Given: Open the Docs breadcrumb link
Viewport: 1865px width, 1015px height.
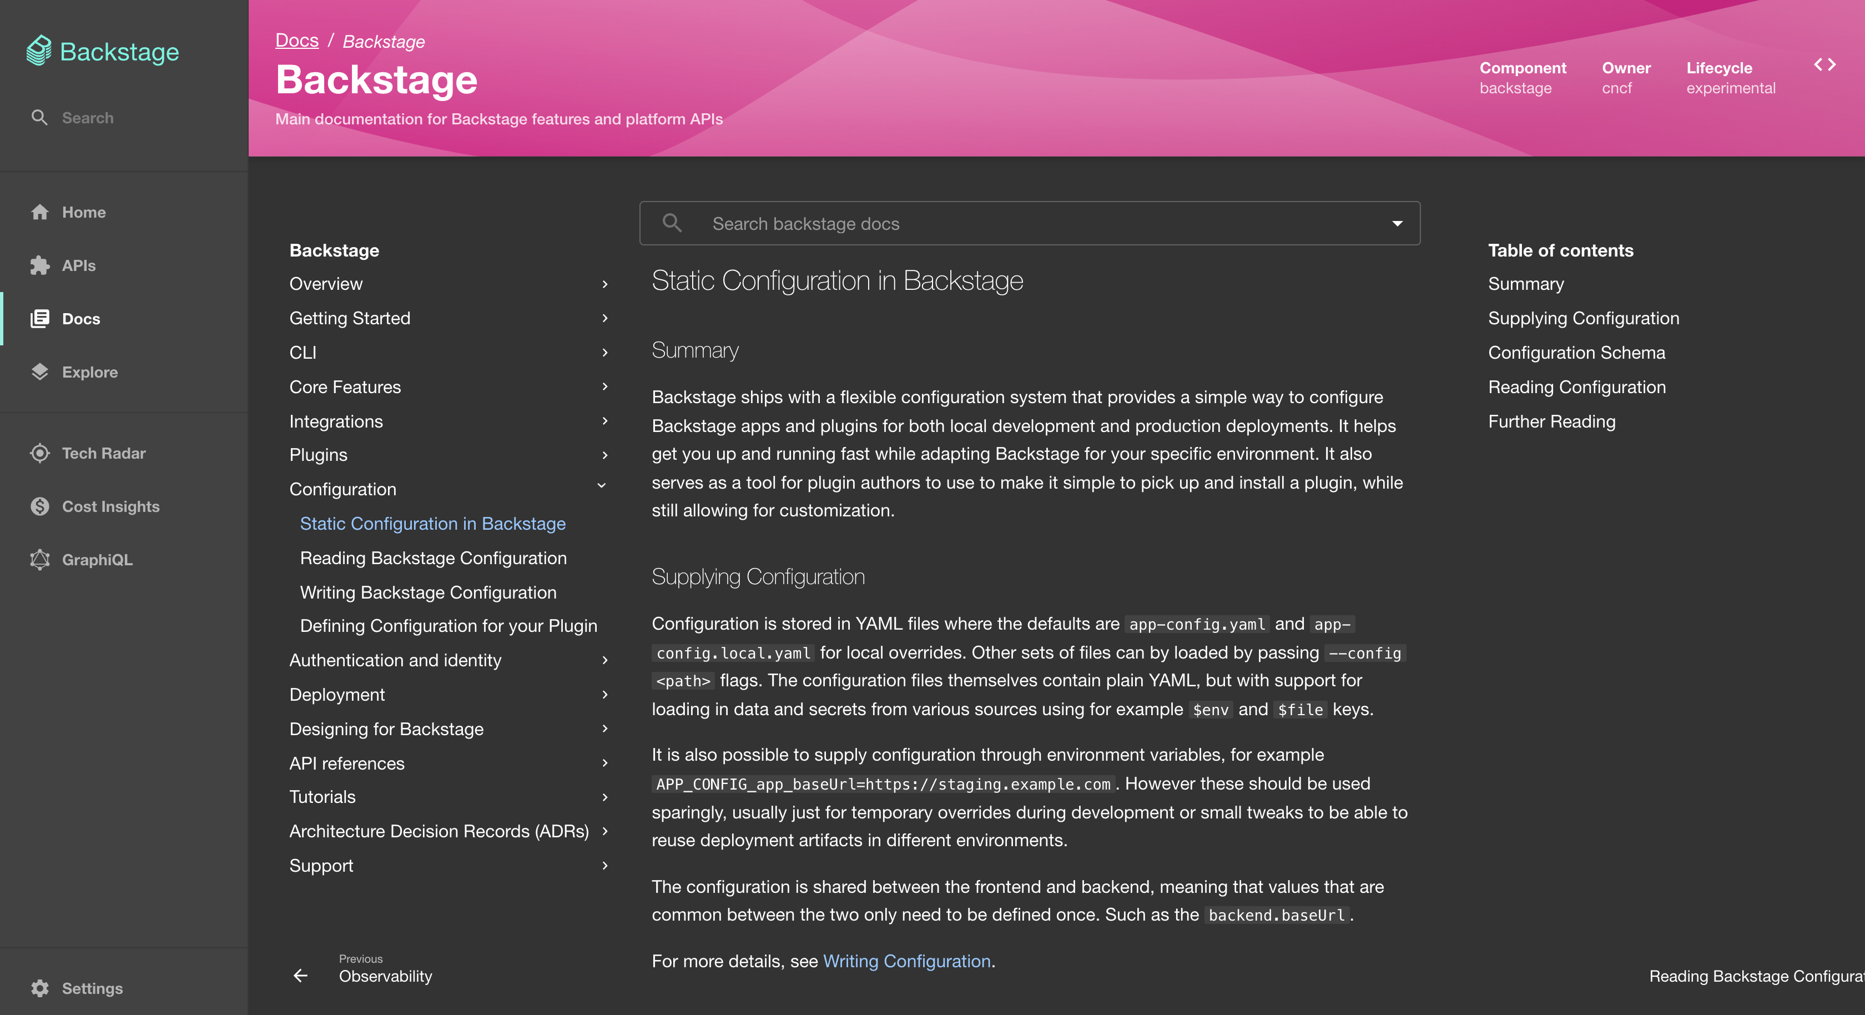Looking at the screenshot, I should coord(296,40).
